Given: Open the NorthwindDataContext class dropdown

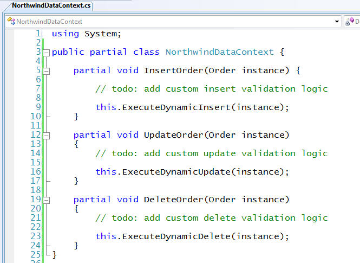Looking at the screenshot, I should (337, 22).
